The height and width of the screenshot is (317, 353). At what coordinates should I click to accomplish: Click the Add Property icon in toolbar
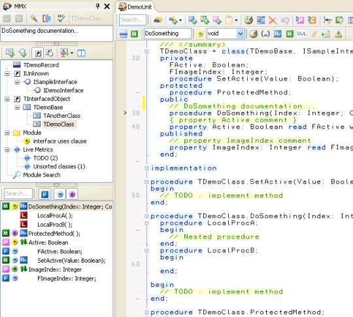[x=217, y=20]
